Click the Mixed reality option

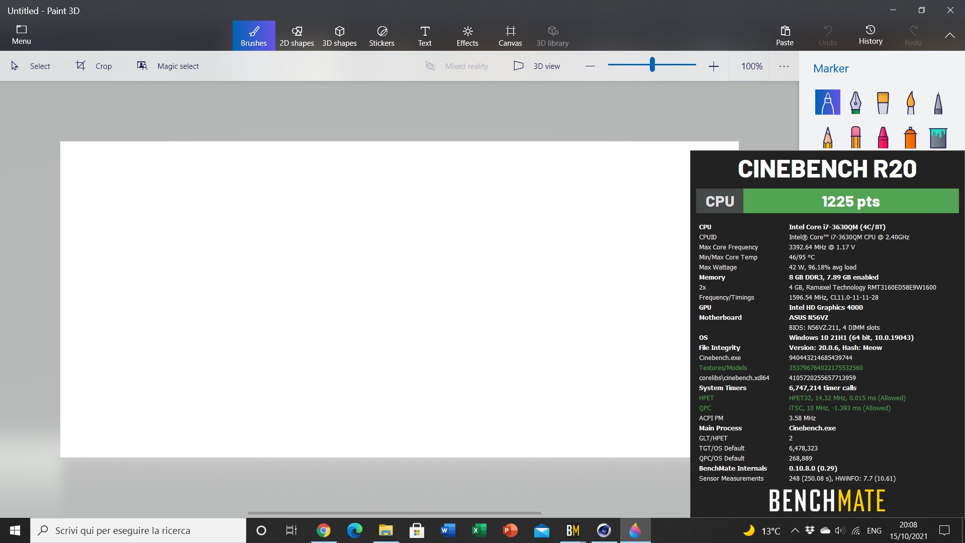[457, 66]
